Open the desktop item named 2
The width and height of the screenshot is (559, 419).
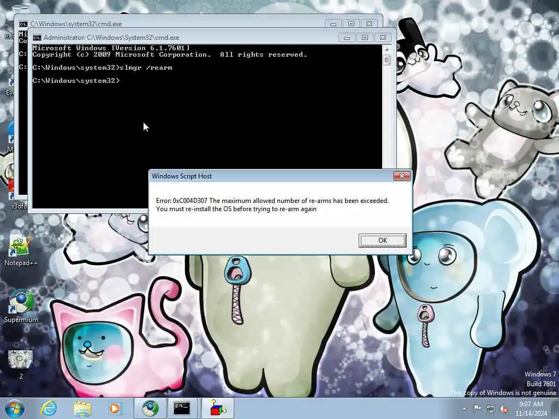(x=21, y=364)
